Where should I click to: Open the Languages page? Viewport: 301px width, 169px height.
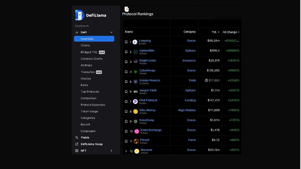[x=88, y=131]
